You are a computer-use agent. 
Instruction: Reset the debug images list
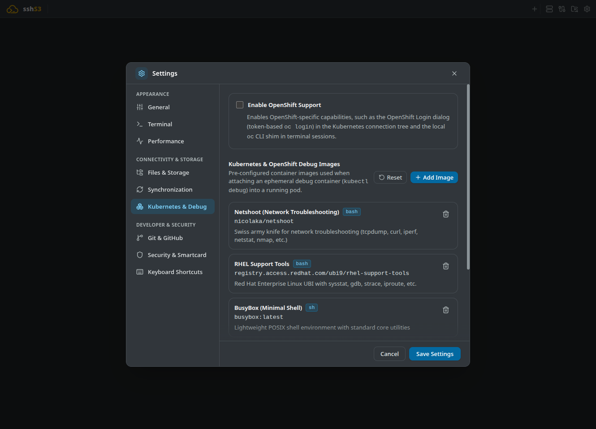pyautogui.click(x=390, y=177)
